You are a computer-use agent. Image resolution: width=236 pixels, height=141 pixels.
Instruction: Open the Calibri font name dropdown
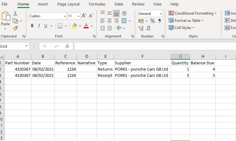(65, 16)
